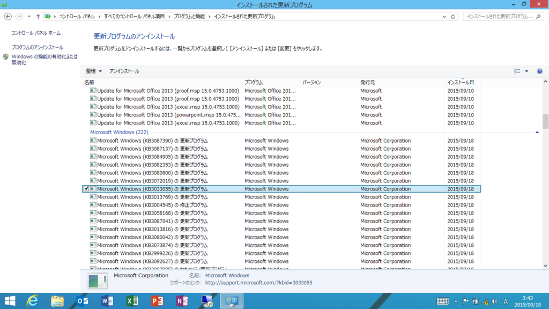Sort by プログラム column header
The image size is (549, 309).
click(271, 82)
